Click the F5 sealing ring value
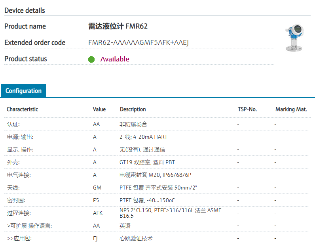This screenshot has width=315, height=249. coord(96,200)
